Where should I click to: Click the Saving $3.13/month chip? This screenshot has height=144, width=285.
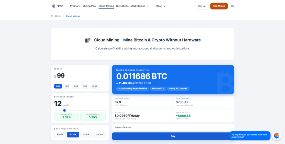pos(178,89)
